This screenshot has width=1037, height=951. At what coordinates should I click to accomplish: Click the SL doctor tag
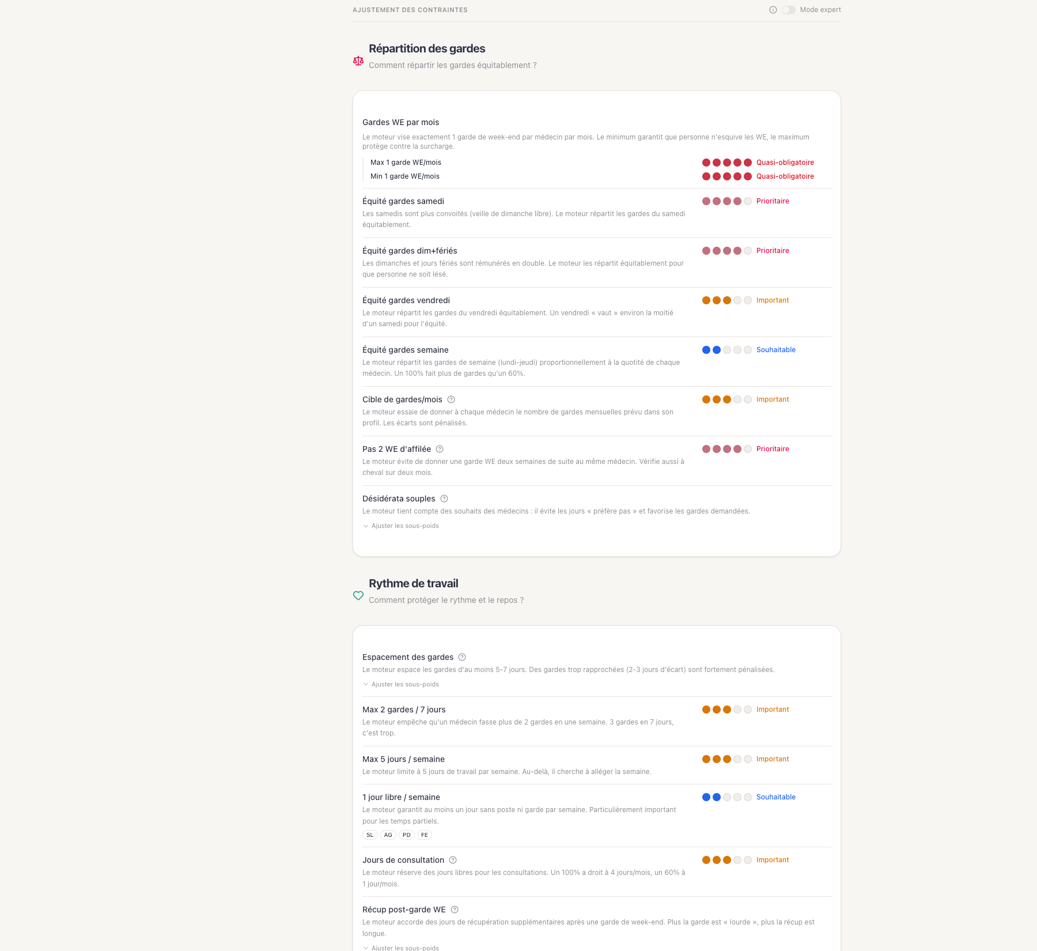[x=370, y=835]
